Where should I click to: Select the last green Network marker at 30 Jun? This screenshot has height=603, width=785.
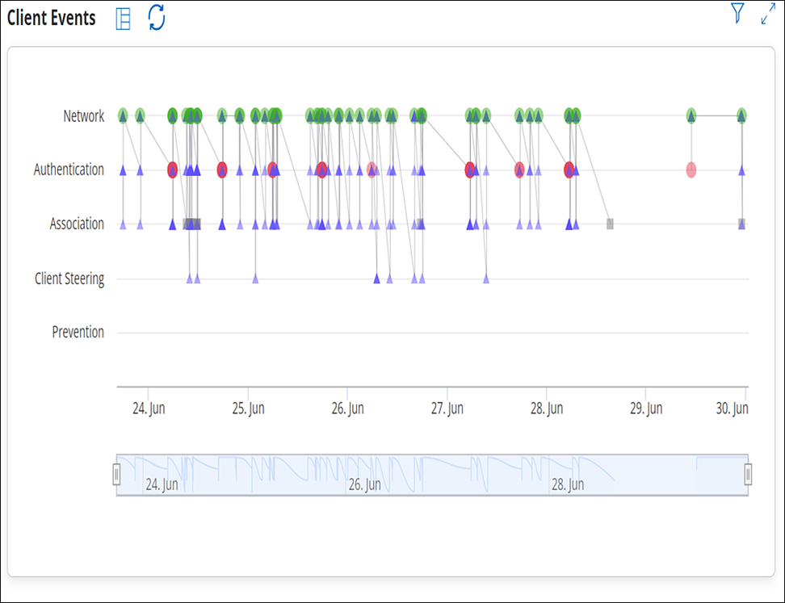[x=741, y=116]
